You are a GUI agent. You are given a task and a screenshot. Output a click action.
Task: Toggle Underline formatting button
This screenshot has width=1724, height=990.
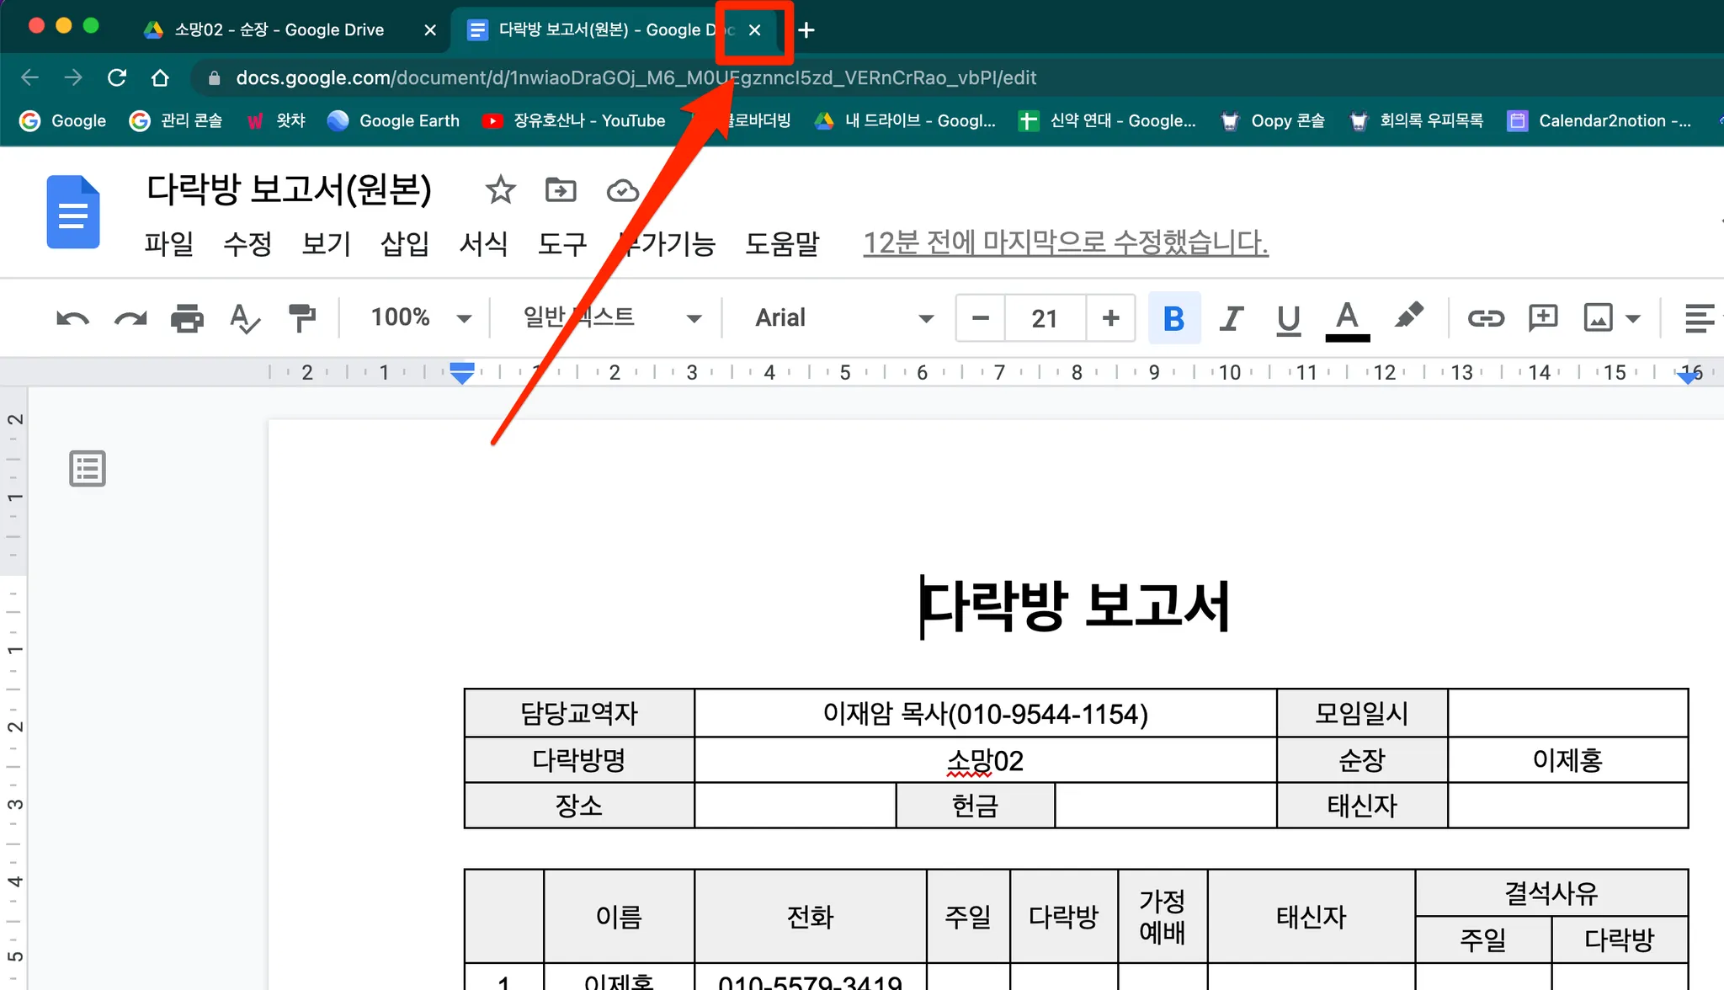pos(1288,318)
